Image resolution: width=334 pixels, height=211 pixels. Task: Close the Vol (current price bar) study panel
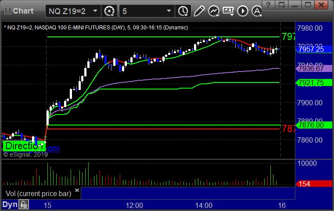tap(77, 190)
